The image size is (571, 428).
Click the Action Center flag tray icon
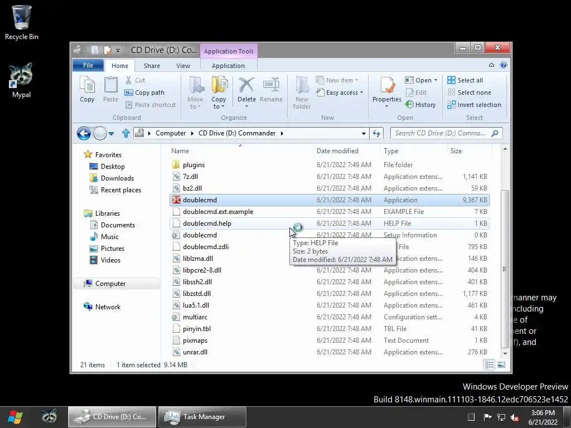pos(487,417)
